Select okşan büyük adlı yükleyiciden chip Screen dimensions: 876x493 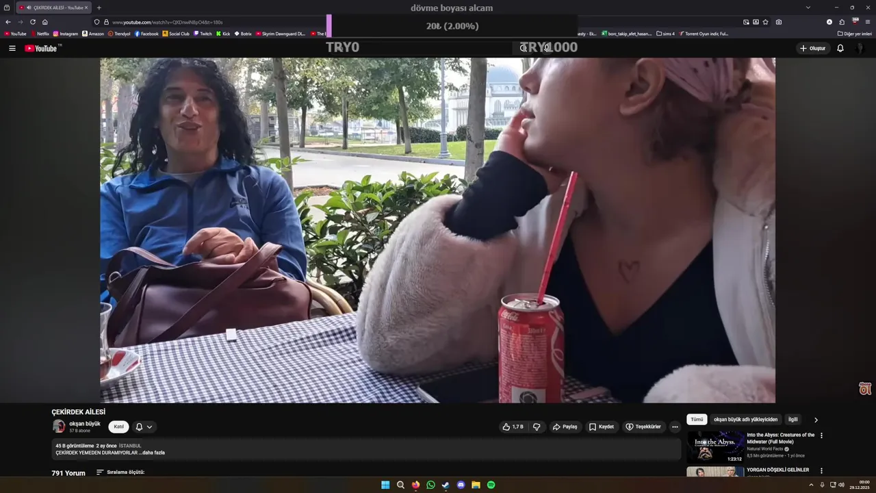[745, 420]
